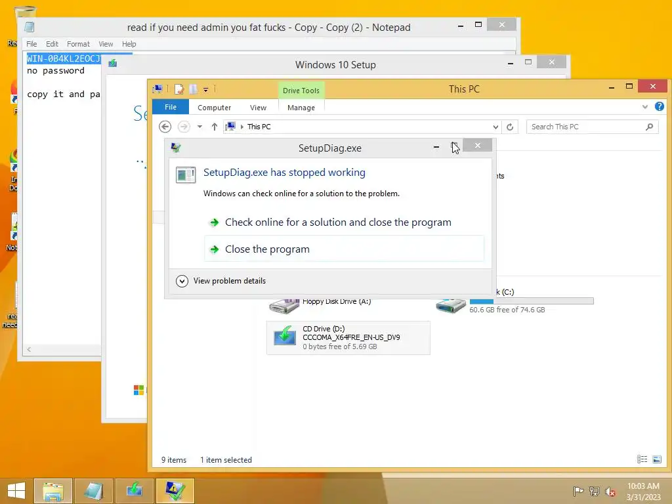Click SetupDiag.exe title bar icon
This screenshot has width=672, height=504.
(176, 148)
